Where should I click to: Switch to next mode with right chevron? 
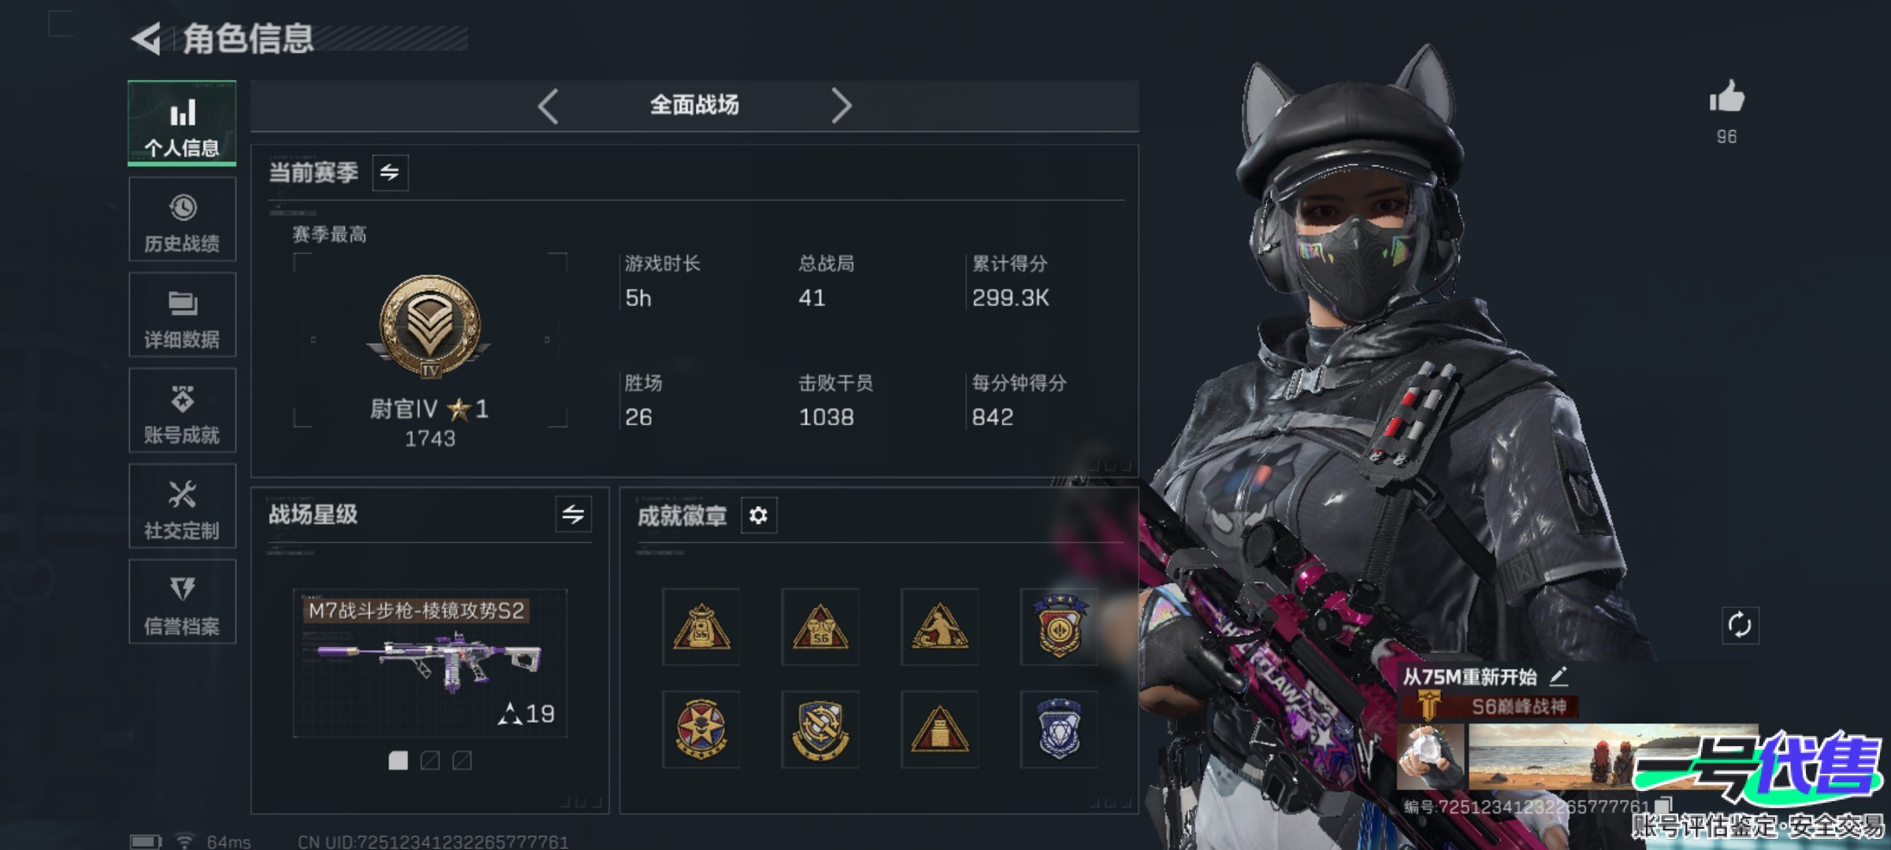[841, 105]
